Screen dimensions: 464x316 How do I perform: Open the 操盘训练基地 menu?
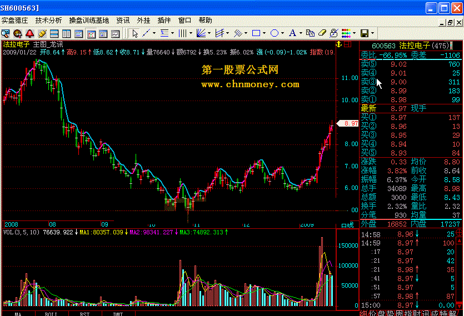(x=89, y=21)
